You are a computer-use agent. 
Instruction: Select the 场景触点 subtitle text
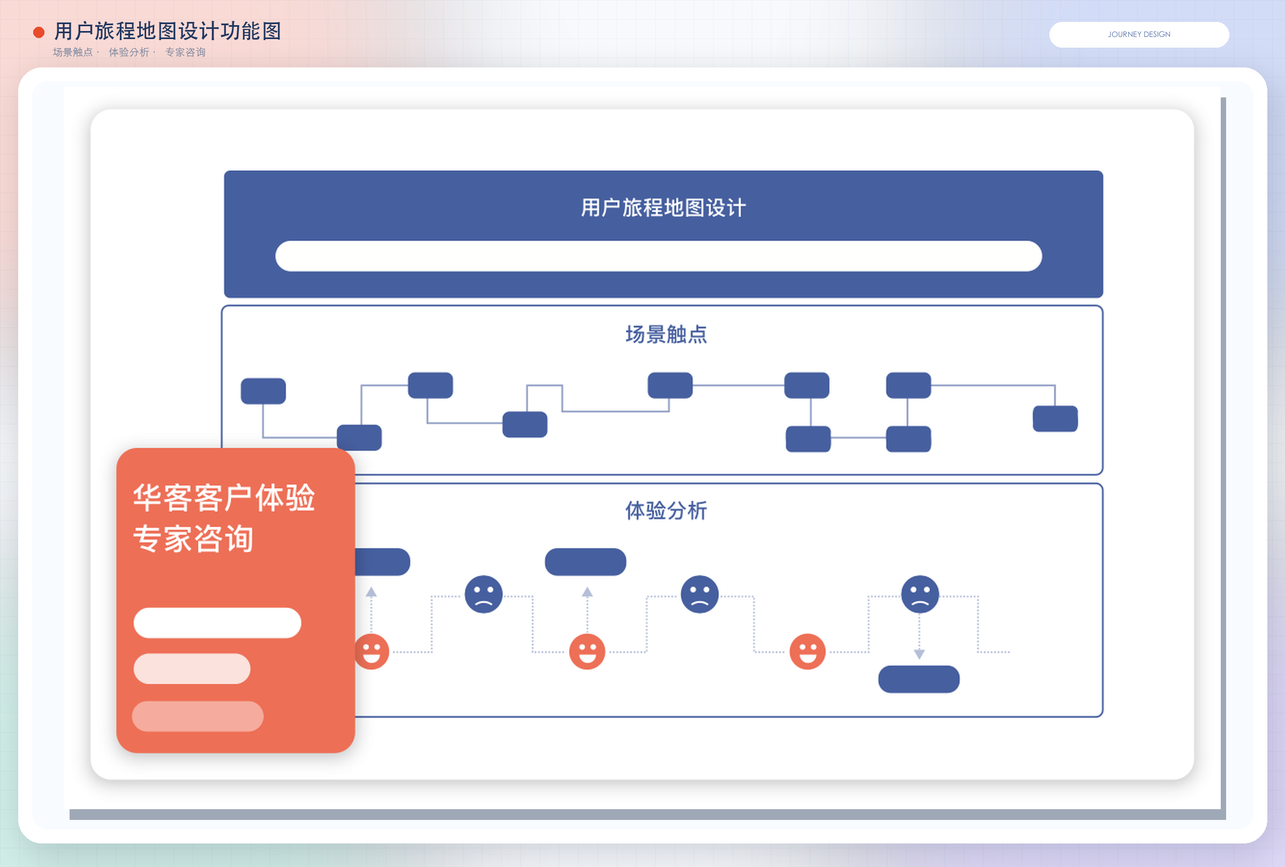coord(73,52)
